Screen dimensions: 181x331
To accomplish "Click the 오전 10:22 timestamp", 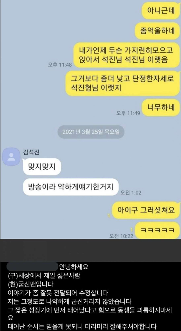I will click(121, 236).
